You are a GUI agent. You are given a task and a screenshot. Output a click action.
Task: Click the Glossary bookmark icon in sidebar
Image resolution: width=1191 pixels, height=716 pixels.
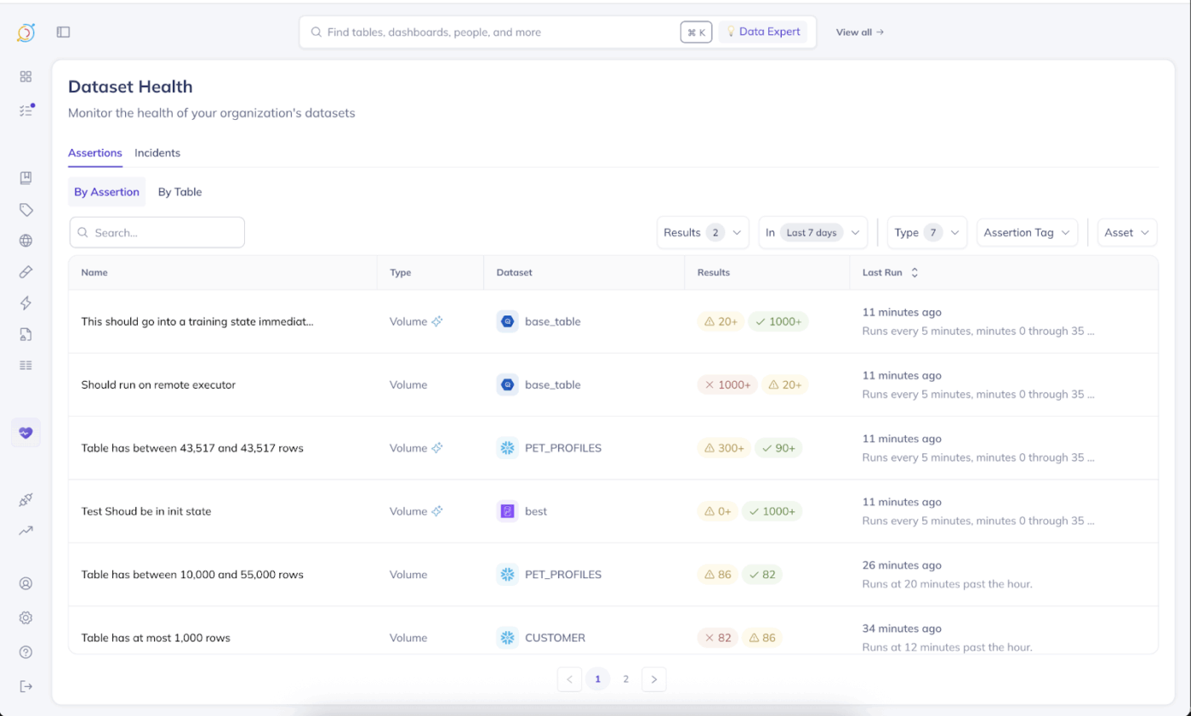(x=26, y=178)
